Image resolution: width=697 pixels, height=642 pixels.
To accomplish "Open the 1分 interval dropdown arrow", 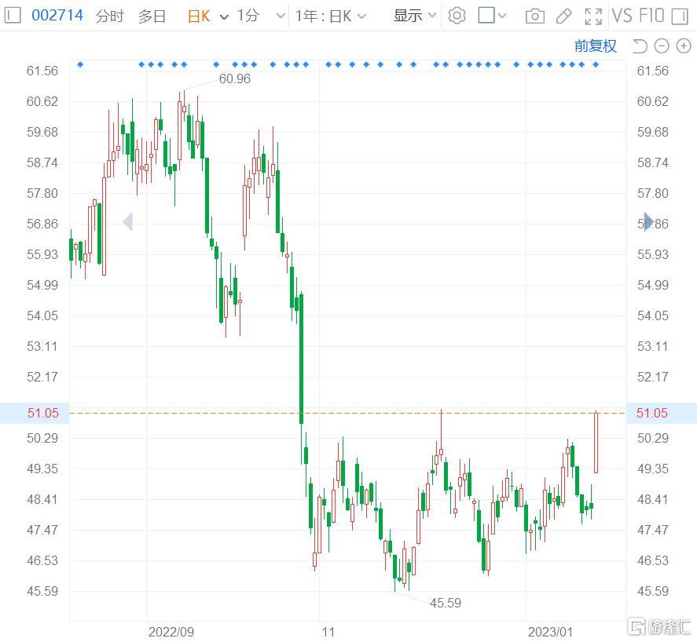I will click(x=281, y=16).
